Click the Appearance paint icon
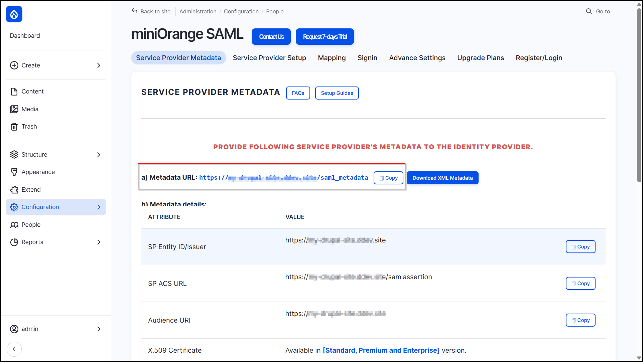This screenshot has height=362, width=643. [x=14, y=172]
